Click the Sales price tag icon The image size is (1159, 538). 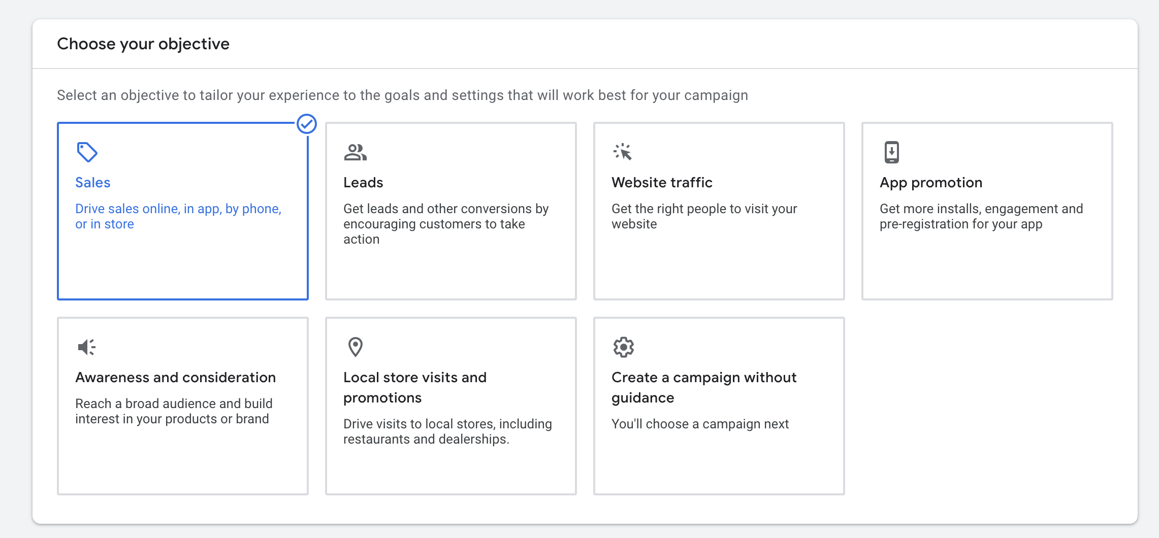87,152
